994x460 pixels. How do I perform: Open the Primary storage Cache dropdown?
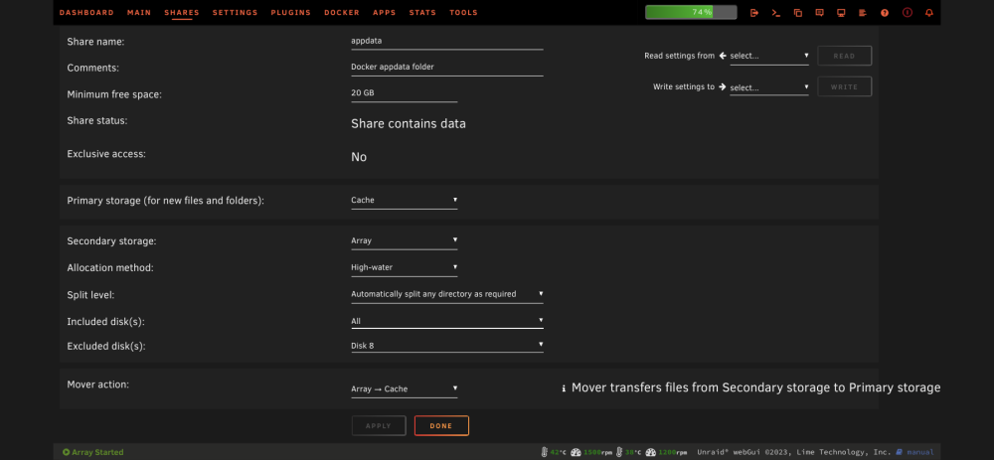tap(405, 201)
